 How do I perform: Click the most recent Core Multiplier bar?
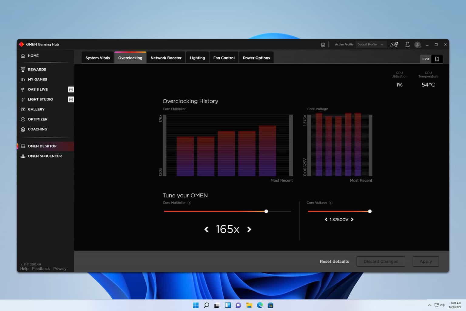tap(267, 151)
